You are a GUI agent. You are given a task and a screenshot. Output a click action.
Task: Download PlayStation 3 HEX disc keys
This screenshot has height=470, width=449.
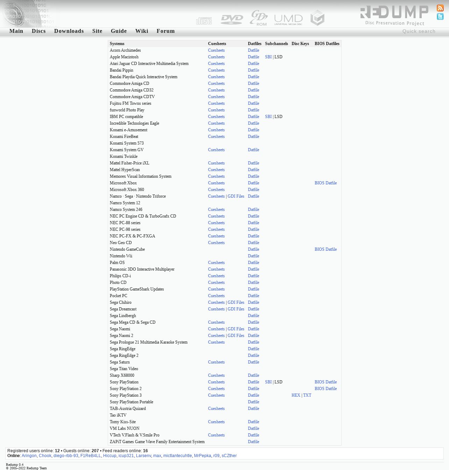[x=296, y=395]
